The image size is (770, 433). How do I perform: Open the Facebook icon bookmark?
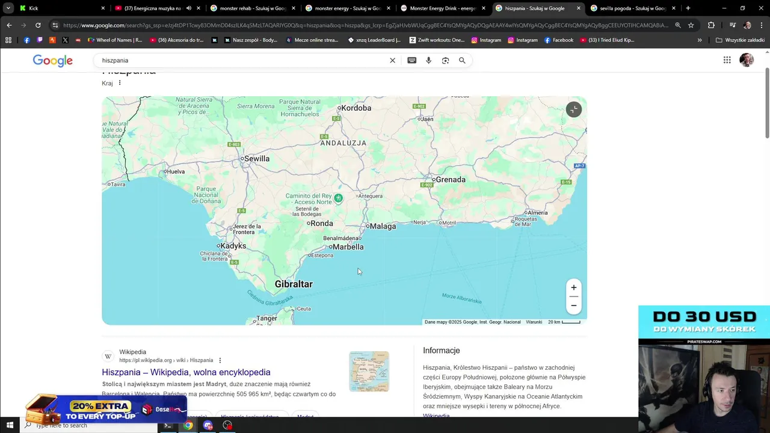click(x=27, y=40)
